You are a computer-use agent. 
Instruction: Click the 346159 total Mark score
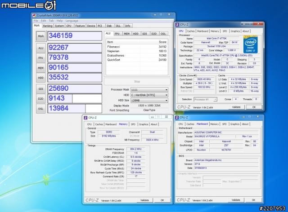tap(75, 36)
